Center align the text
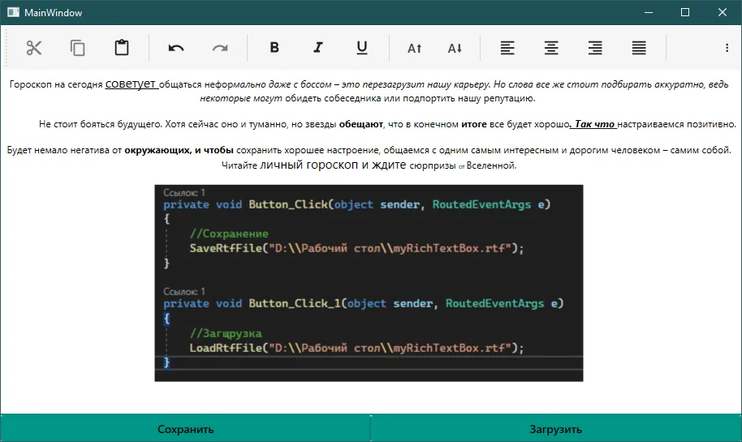The image size is (742, 442). click(x=551, y=48)
